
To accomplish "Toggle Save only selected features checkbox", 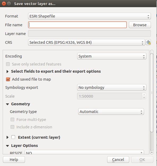I will [x=8, y=64].
